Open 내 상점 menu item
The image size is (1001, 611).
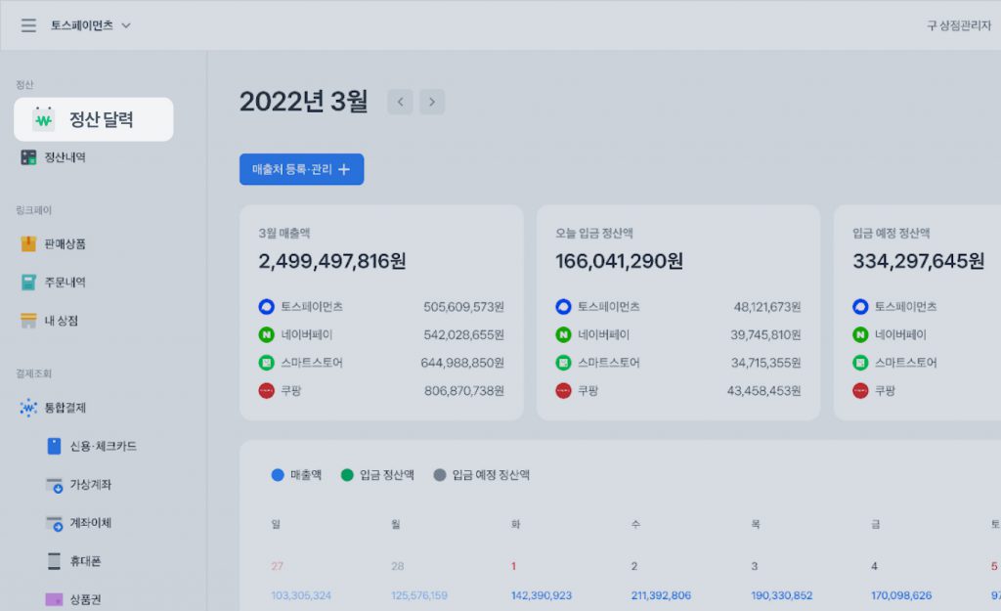[62, 321]
